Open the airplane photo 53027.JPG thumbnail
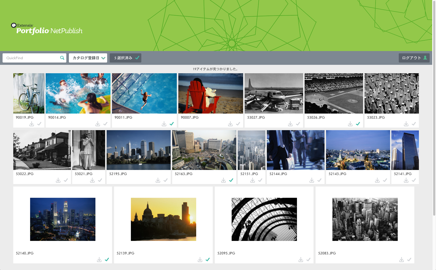The height and width of the screenshot is (270, 436). pos(274,93)
